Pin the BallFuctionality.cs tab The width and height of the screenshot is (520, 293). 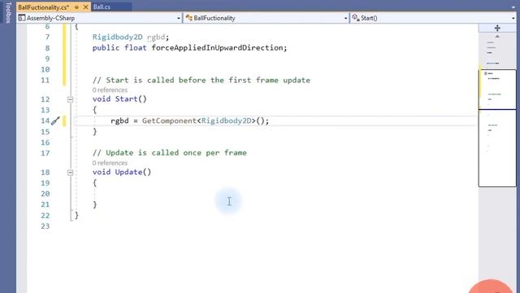pyautogui.click(x=76, y=7)
